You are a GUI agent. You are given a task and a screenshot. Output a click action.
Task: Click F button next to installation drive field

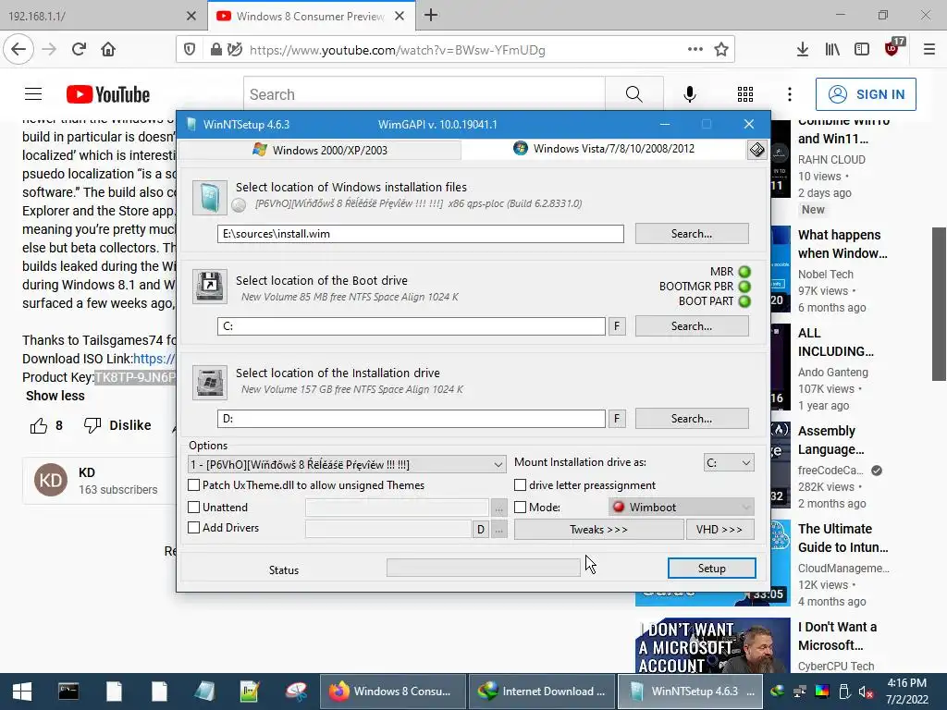click(x=617, y=419)
